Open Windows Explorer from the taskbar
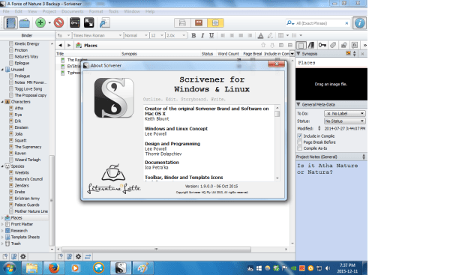The width and height of the screenshot is (465, 275). click(x=31, y=268)
